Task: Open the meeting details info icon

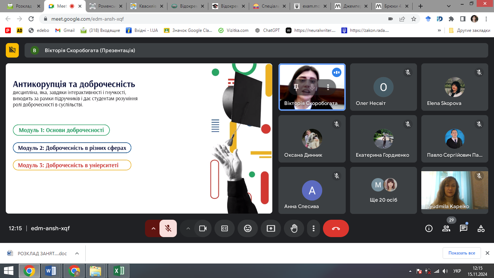Action: click(x=429, y=228)
